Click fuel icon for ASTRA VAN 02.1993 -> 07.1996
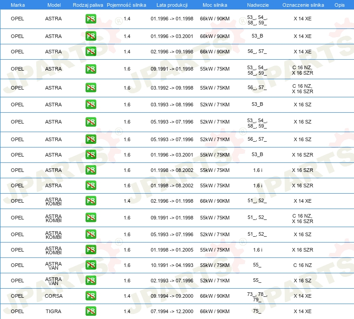 pos(91,281)
